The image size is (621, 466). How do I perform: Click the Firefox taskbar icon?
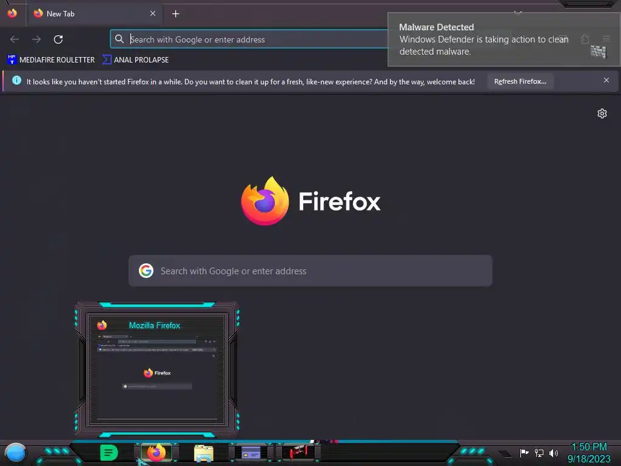156,453
